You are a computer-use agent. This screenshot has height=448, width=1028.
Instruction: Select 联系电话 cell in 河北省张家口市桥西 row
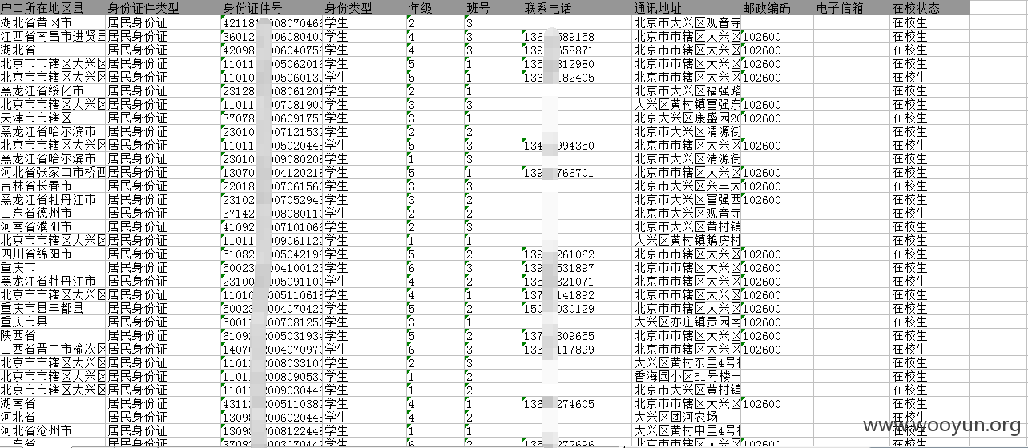click(x=576, y=173)
